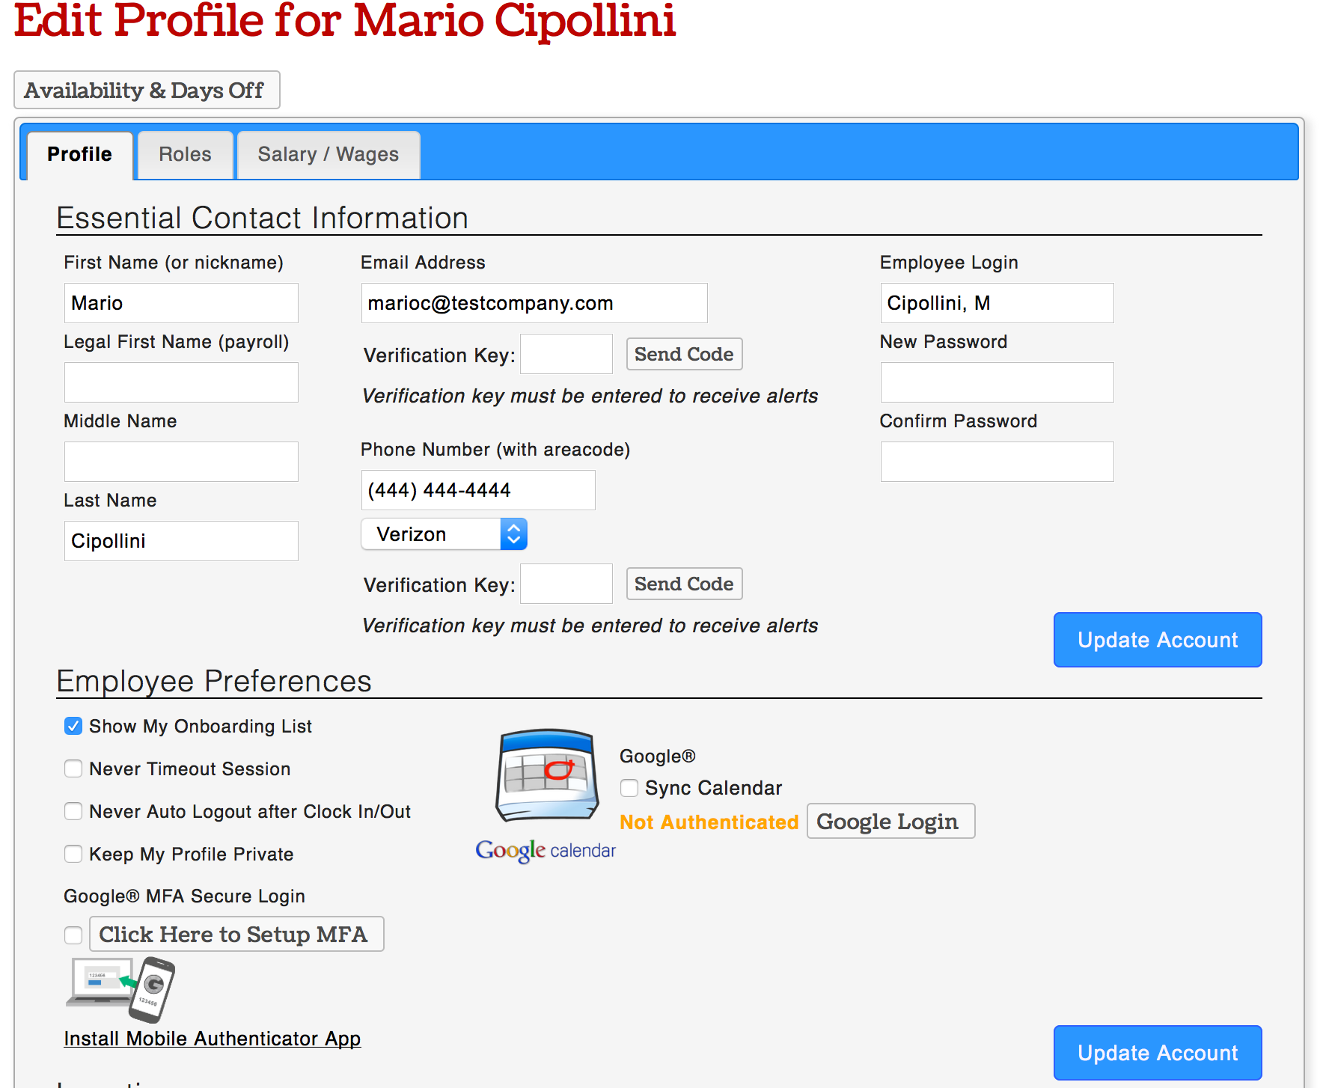Click Availability & Days Off button
The height and width of the screenshot is (1088, 1326).
pos(147,91)
